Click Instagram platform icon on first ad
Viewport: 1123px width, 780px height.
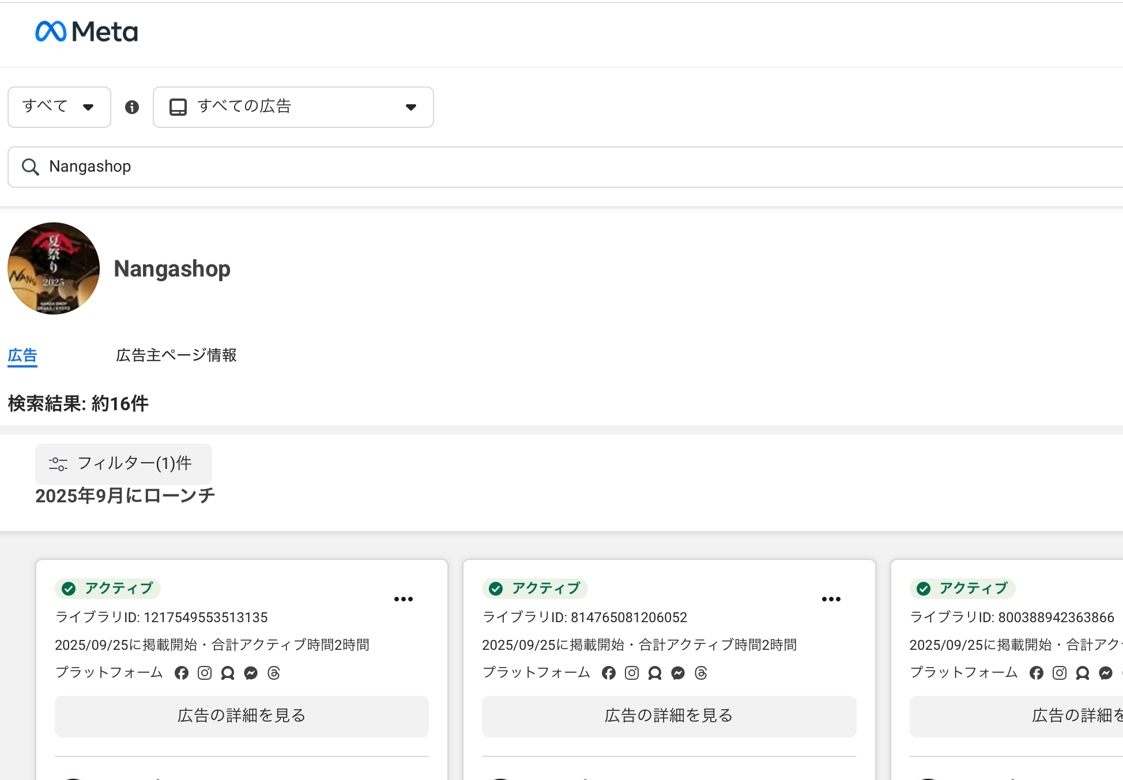coord(205,673)
